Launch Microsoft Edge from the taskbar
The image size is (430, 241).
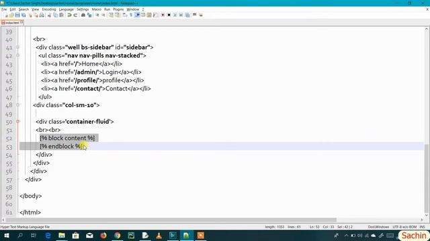[48, 236]
